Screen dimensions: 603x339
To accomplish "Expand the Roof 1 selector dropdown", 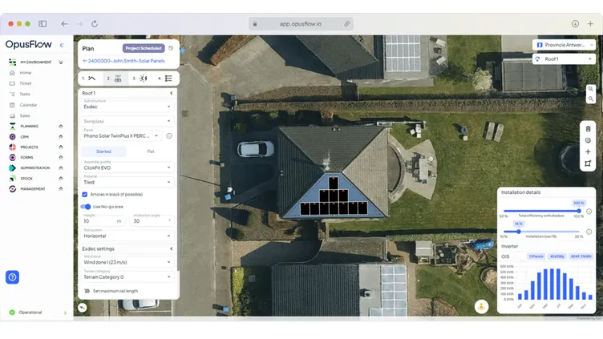I will tap(564, 59).
